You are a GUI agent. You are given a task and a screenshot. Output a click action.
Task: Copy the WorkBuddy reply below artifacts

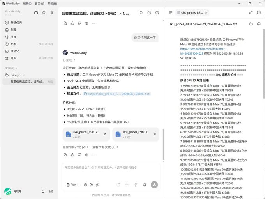[65, 155]
